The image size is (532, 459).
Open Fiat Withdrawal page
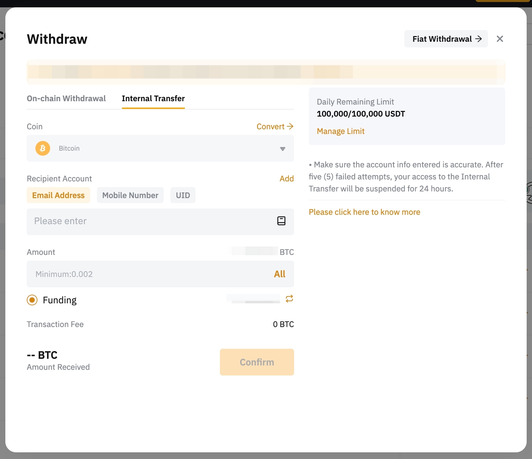click(446, 39)
